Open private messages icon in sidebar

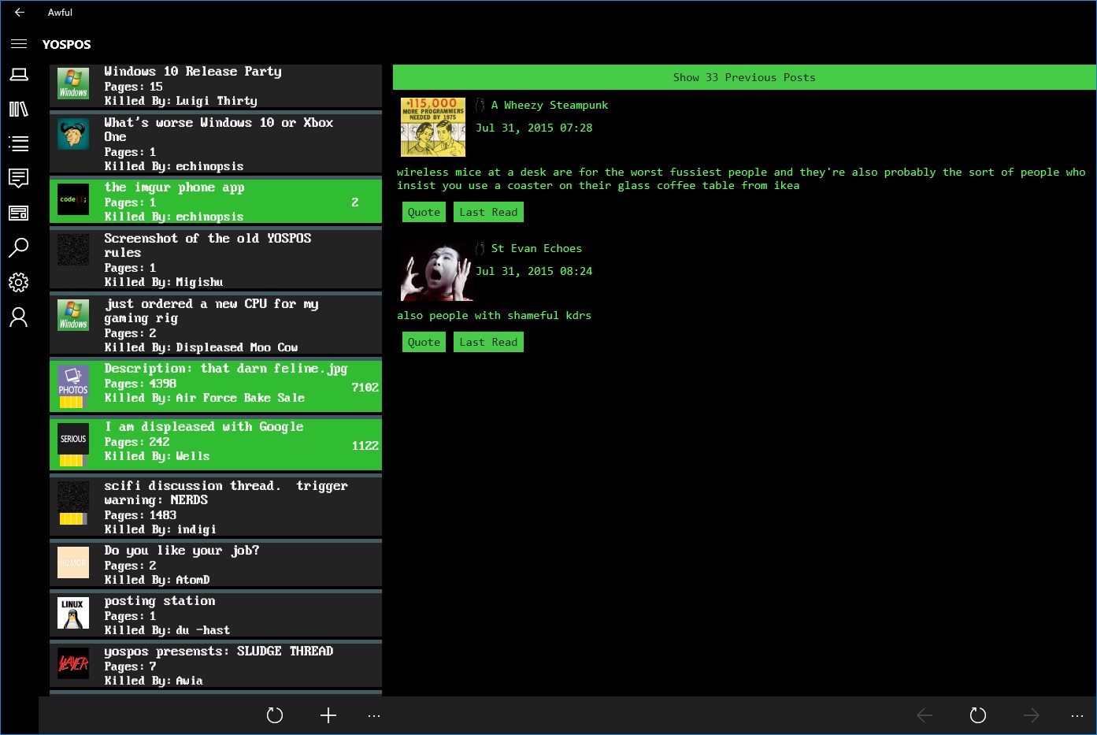19,178
